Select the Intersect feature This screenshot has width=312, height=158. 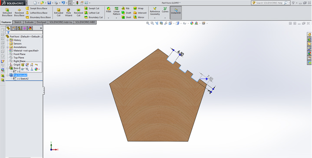pyautogui.click(x=140, y=13)
